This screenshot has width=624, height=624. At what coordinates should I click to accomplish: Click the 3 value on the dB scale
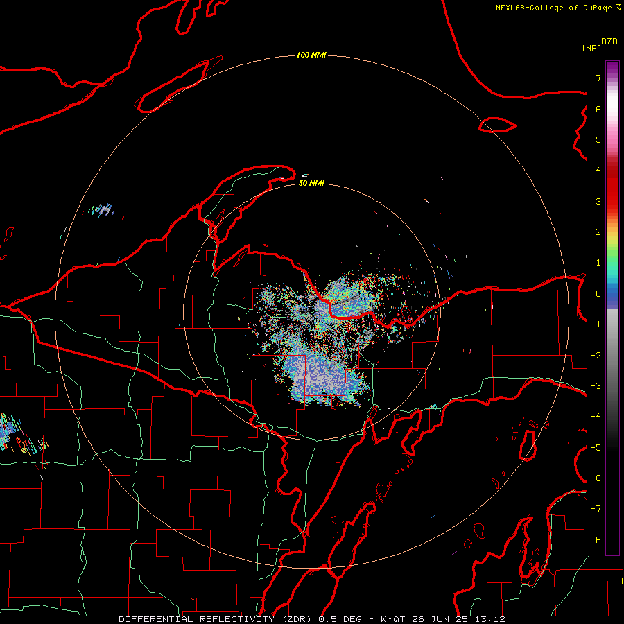pyautogui.click(x=598, y=201)
